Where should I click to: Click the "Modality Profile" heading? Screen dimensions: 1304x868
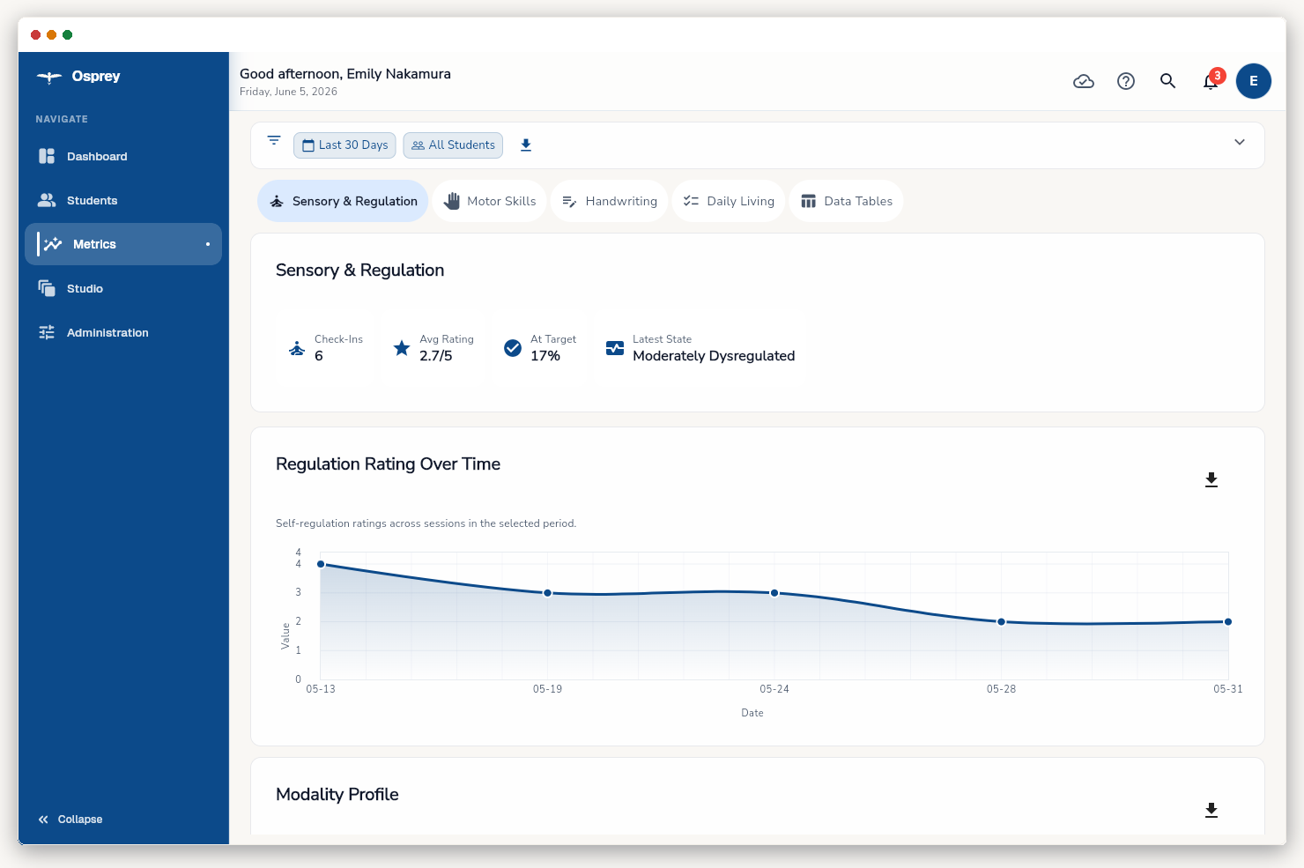tap(337, 795)
